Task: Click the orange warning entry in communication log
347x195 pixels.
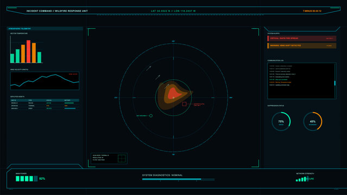Action: point(280,82)
